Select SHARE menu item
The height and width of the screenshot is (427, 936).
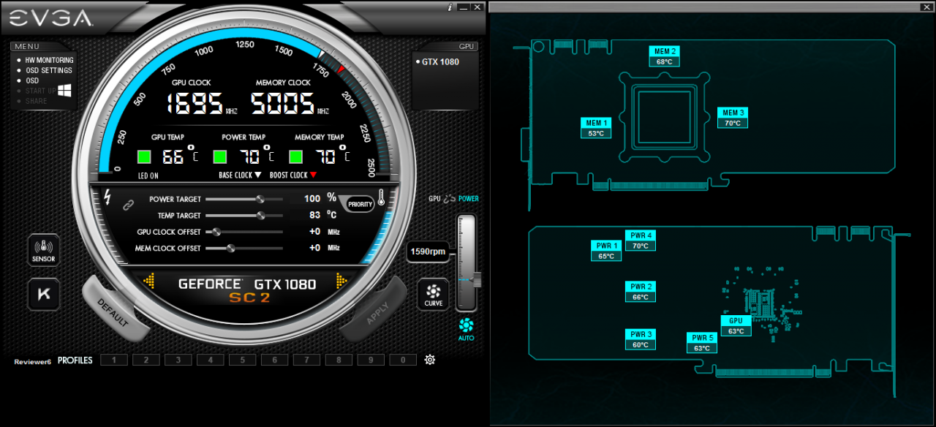[x=36, y=102]
